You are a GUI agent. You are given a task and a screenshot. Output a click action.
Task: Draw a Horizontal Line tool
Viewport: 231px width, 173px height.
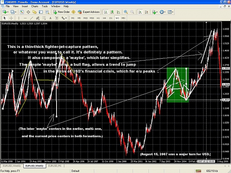tap(25, 18)
